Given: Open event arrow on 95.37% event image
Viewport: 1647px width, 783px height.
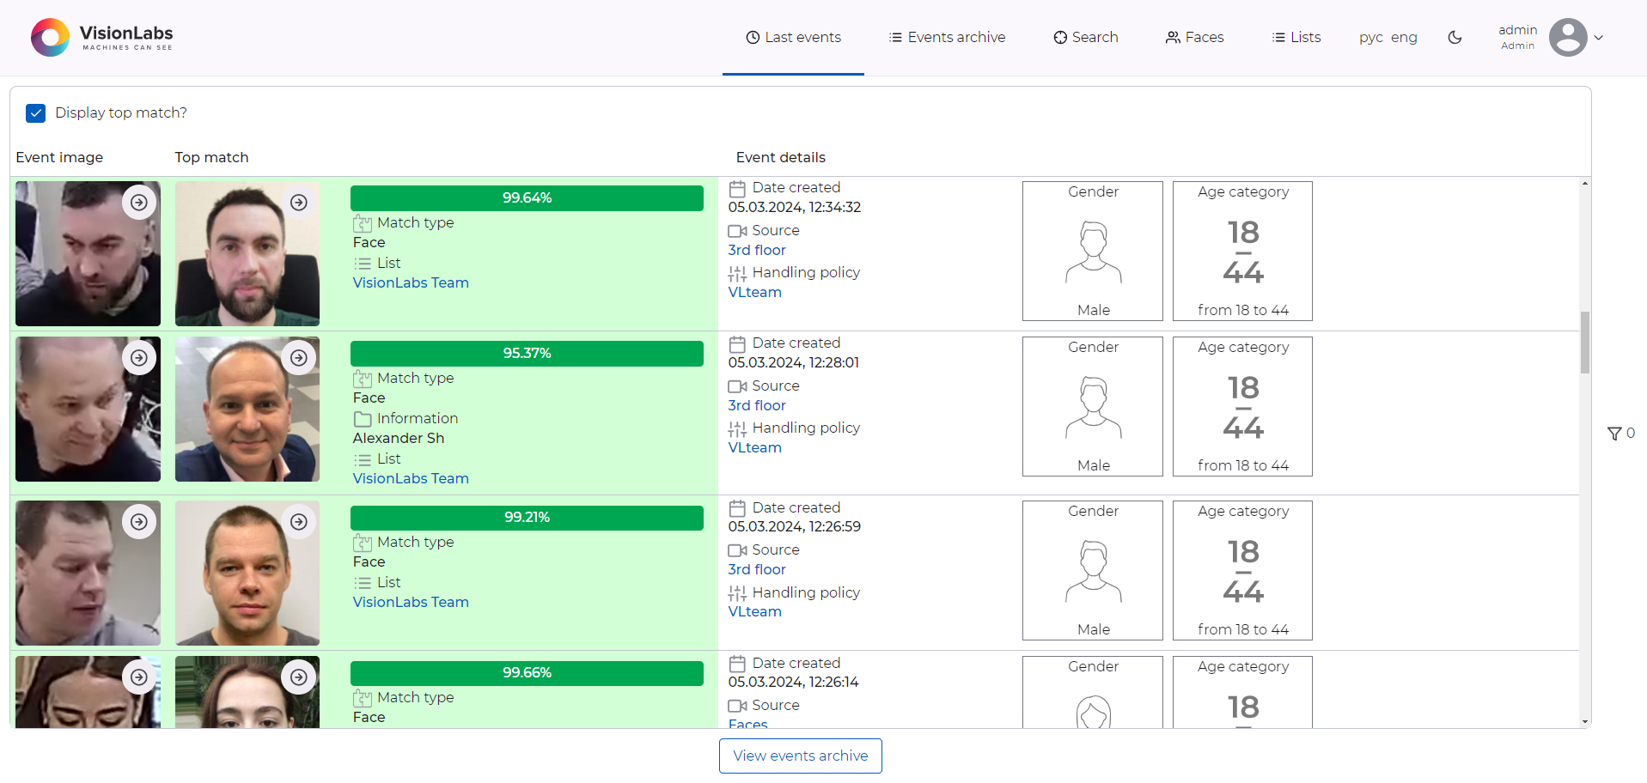Looking at the screenshot, I should [x=139, y=358].
